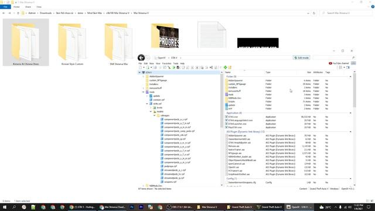Open OpenIV's Tools menu
The image size is (375, 211).
click(176, 63)
